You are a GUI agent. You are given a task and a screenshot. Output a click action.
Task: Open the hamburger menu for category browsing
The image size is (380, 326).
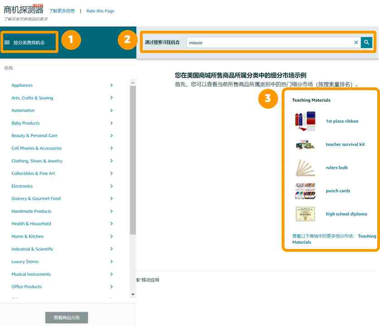coord(7,43)
